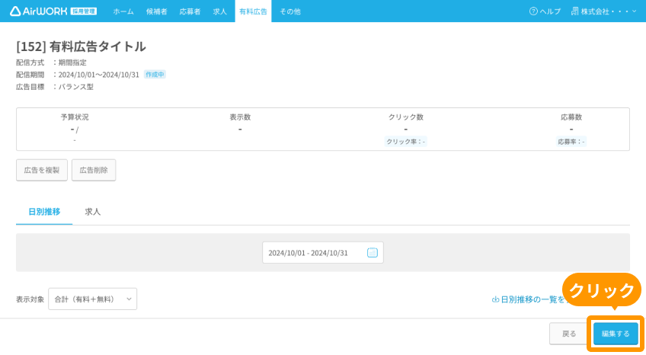Click the 応募率 badge

click(571, 142)
